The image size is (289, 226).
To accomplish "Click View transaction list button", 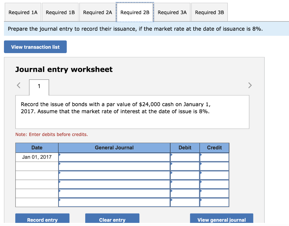I will 35,47.
